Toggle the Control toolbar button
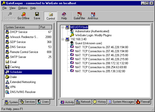 click(x=50, y=16)
